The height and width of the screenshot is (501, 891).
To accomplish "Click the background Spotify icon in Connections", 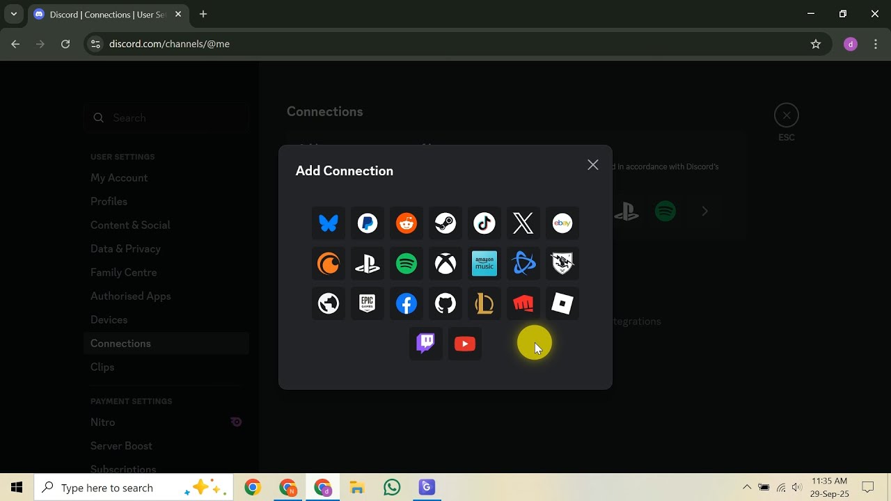I will coord(665,211).
